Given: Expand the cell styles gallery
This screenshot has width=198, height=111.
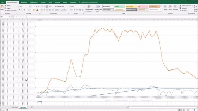Looking at the screenshot, I should [x=161, y=10].
